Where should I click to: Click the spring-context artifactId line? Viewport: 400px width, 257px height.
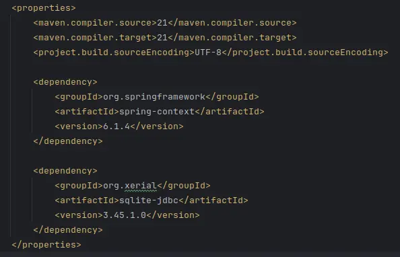click(160, 112)
